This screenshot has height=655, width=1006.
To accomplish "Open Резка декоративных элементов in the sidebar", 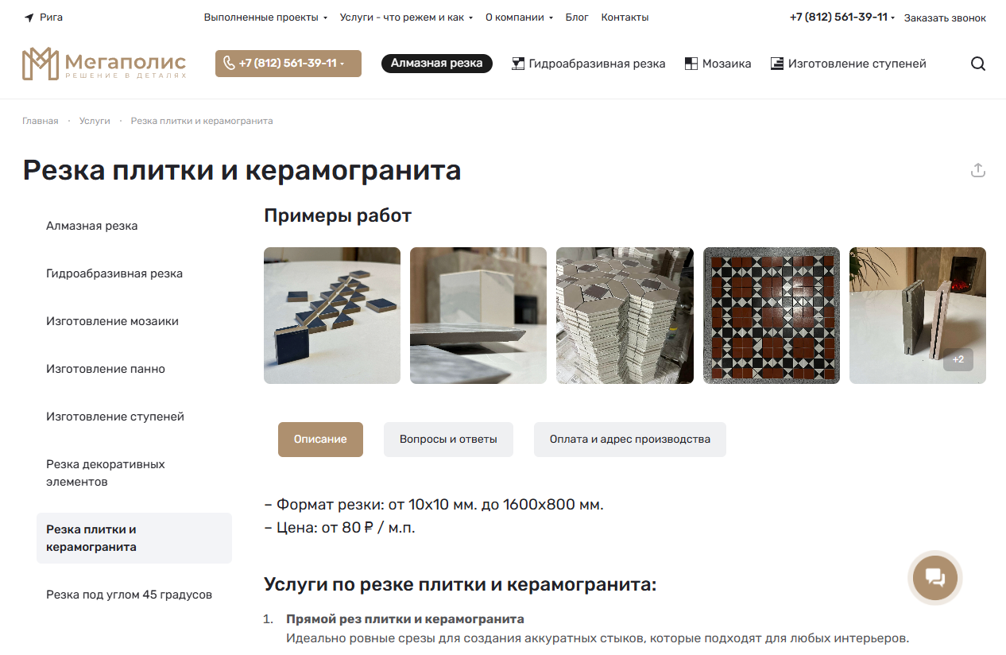I will pyautogui.click(x=106, y=473).
